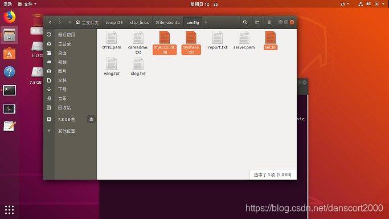The height and width of the screenshot is (219, 389).
Task: Select the server.pem file icon
Action: coord(244,38)
